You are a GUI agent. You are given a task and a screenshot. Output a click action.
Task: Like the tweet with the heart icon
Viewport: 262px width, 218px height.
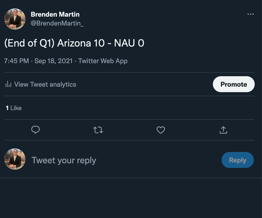161,130
